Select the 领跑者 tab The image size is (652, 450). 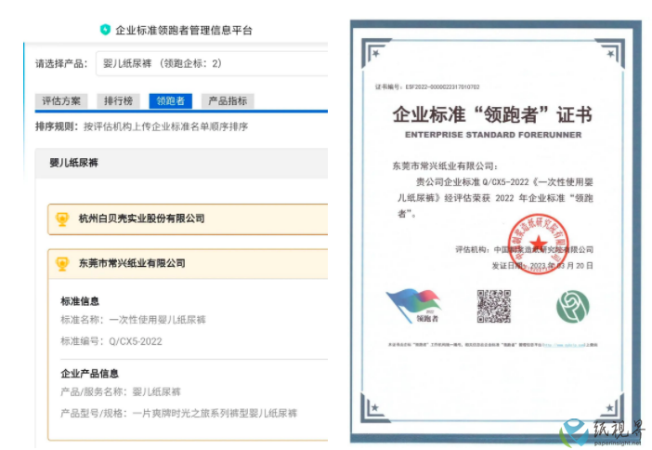[171, 100]
